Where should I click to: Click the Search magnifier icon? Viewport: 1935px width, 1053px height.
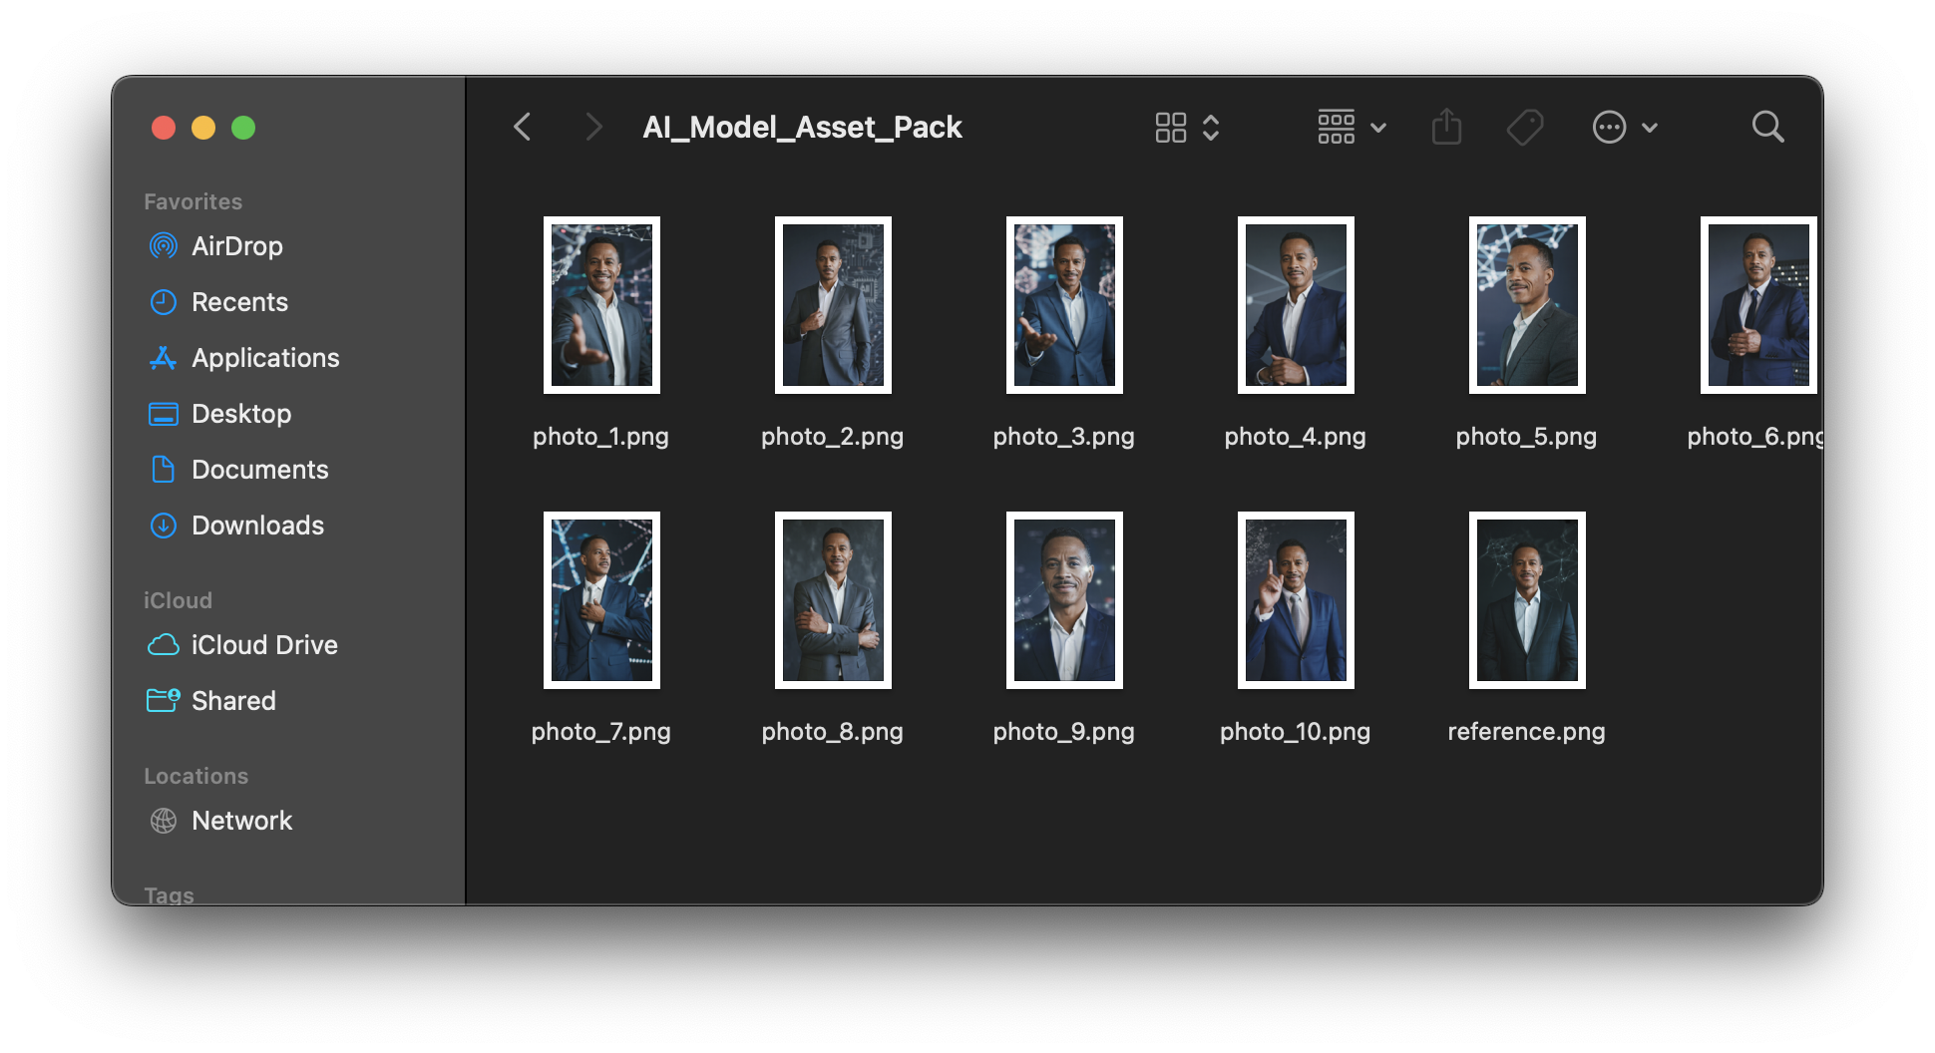(x=1767, y=127)
